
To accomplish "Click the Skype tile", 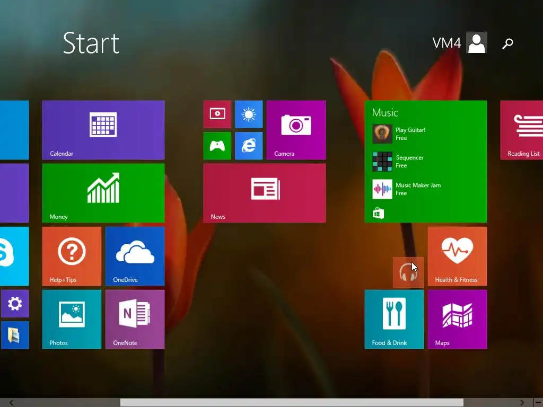I will 14,256.
